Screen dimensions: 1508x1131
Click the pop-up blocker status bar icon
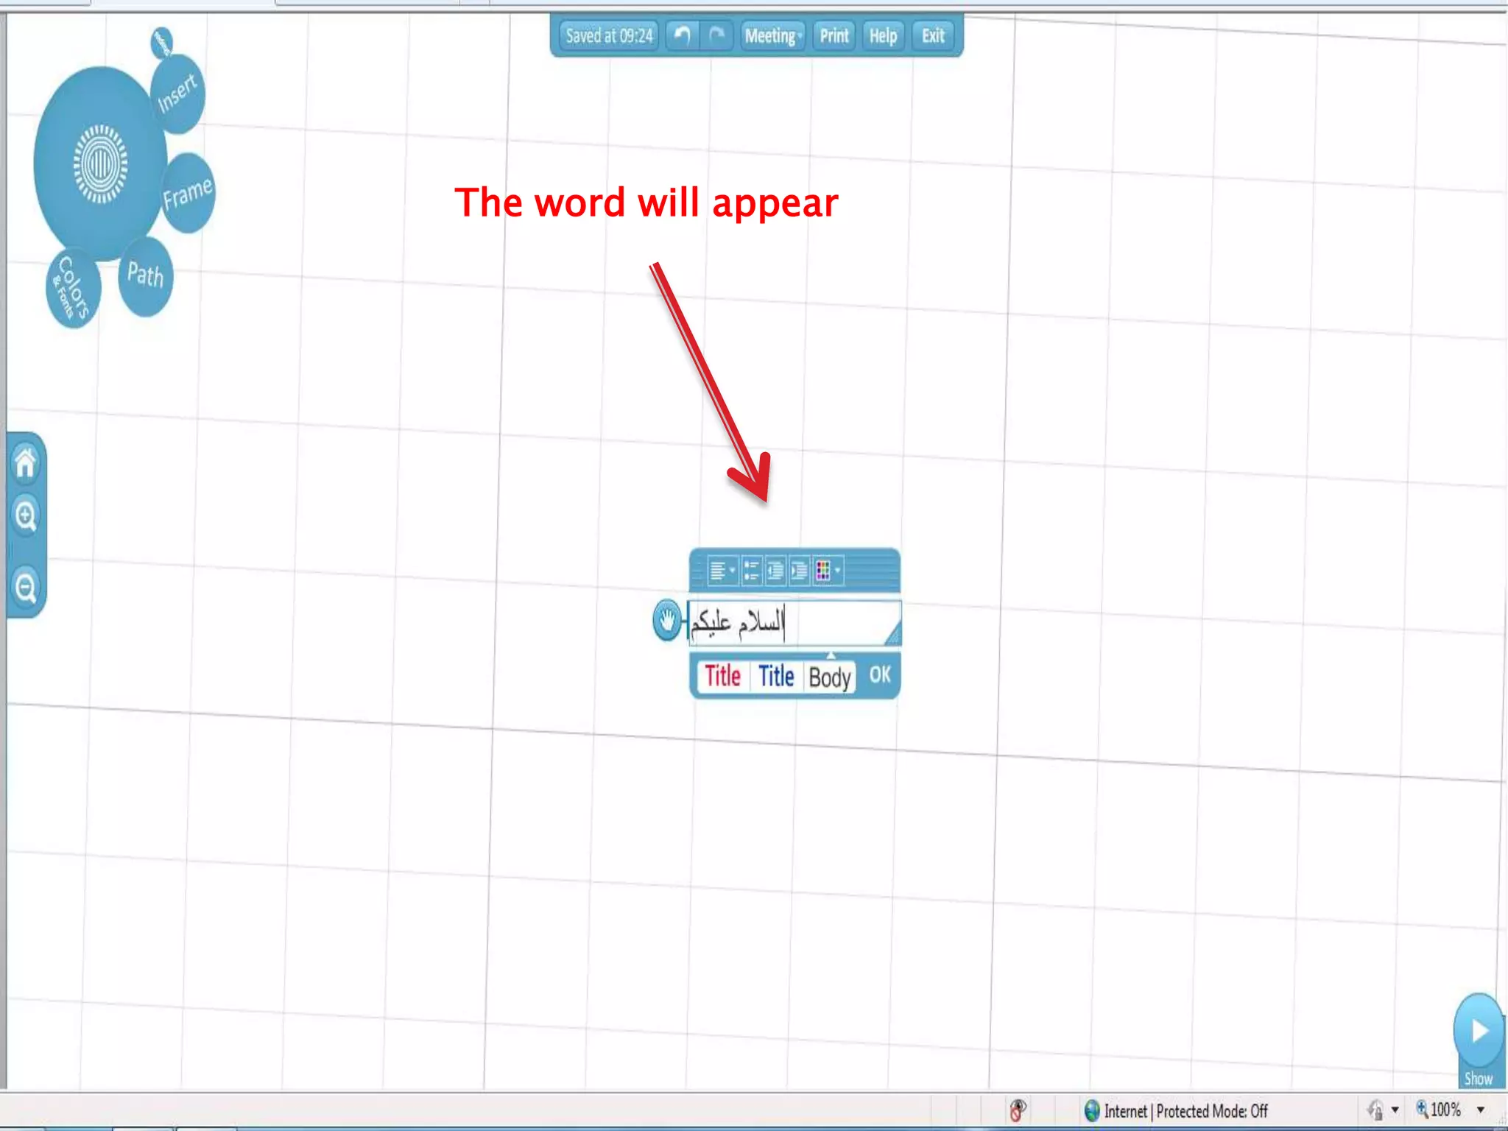(x=1018, y=1110)
